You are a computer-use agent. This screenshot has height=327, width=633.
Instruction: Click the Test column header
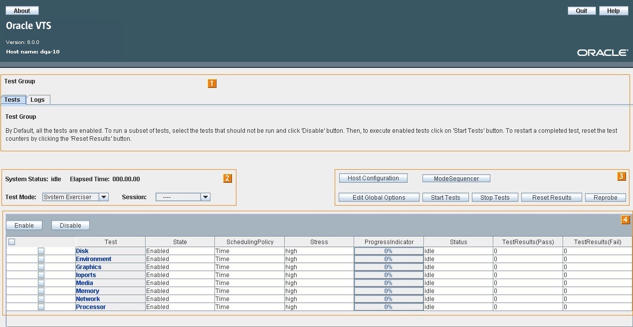coord(111,242)
